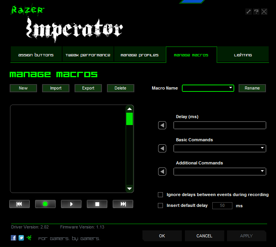Click the APPLY button
This screenshot has height=247, width=276.
[x=246, y=236]
